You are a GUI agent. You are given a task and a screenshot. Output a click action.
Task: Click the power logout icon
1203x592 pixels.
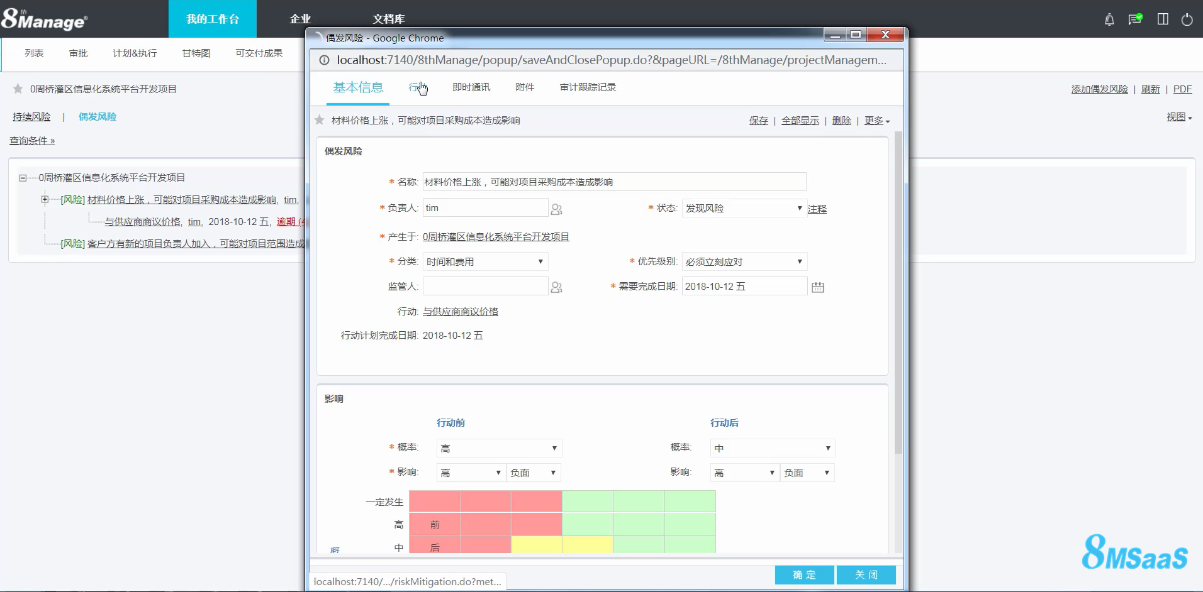tap(1187, 19)
